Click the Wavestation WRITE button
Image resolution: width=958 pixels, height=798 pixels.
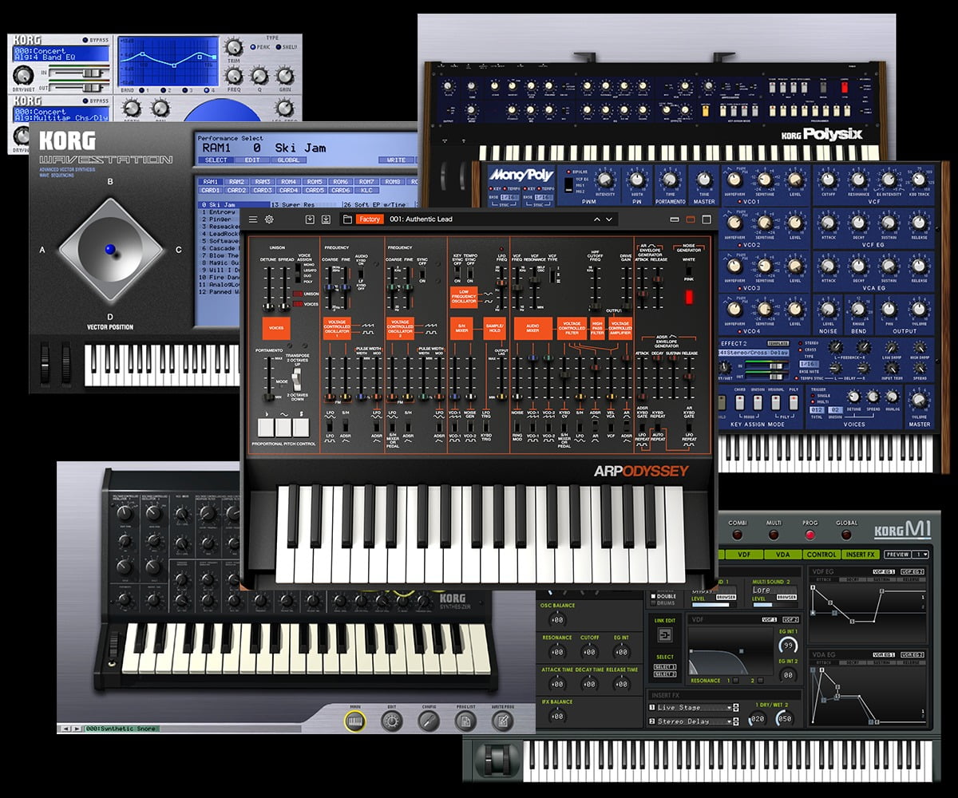(396, 160)
